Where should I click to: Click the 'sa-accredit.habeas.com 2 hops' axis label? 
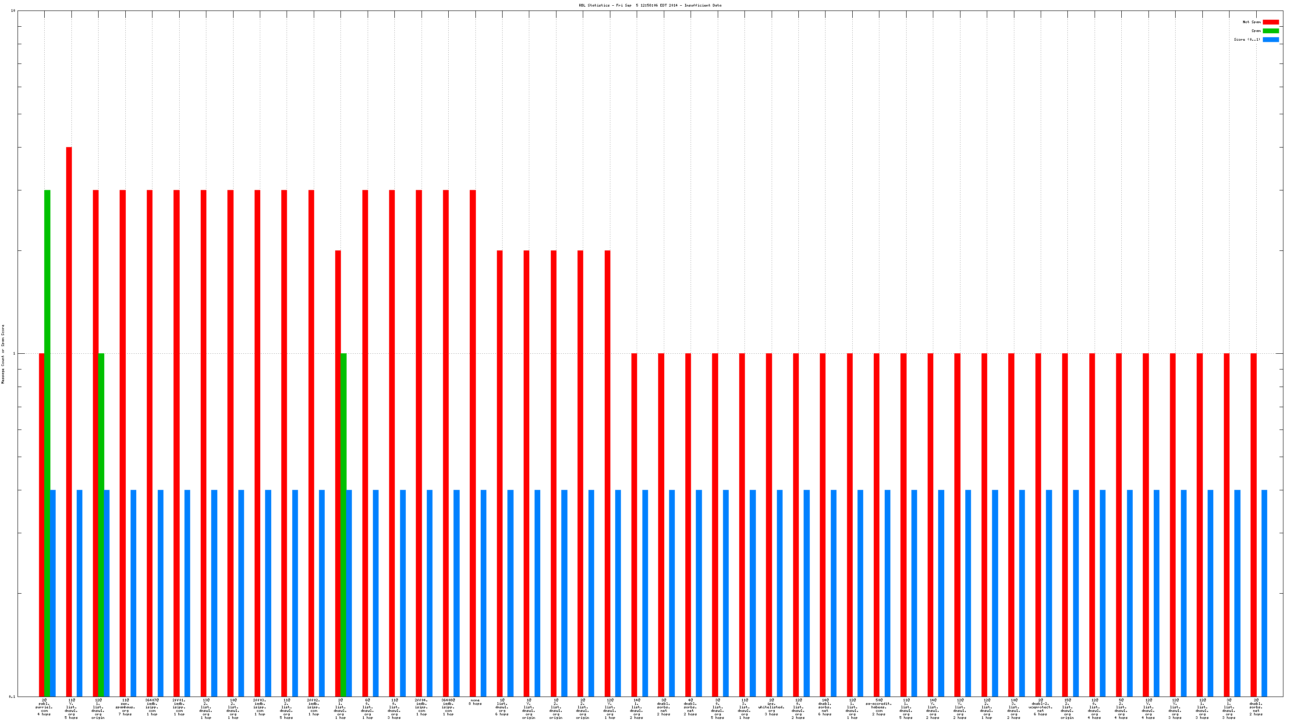(879, 707)
